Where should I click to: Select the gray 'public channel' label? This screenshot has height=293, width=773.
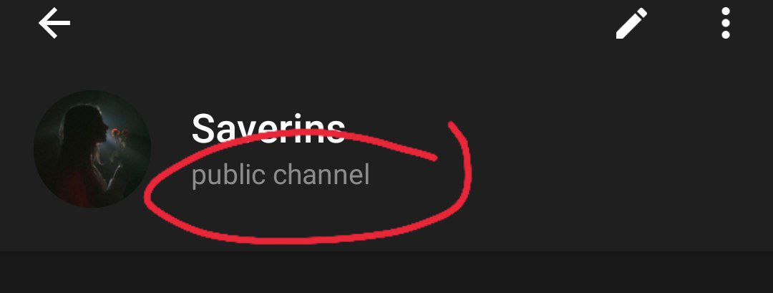tap(280, 175)
